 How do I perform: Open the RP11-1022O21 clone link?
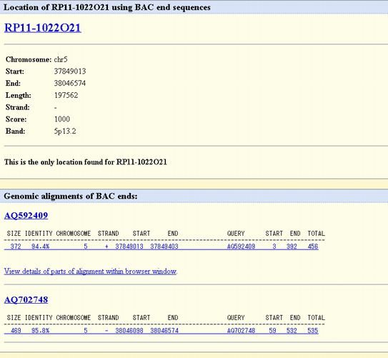[x=43, y=27]
